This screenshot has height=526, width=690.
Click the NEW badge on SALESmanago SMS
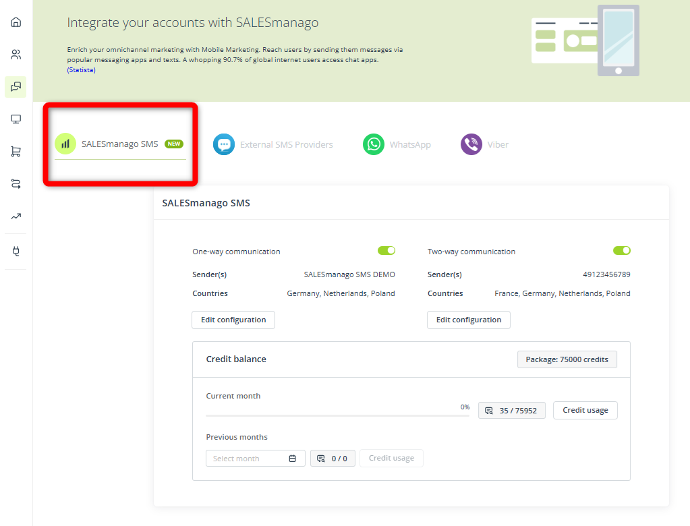click(x=174, y=144)
